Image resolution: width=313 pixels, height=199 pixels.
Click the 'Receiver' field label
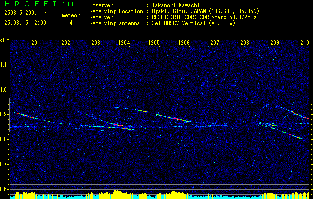tap(101, 17)
